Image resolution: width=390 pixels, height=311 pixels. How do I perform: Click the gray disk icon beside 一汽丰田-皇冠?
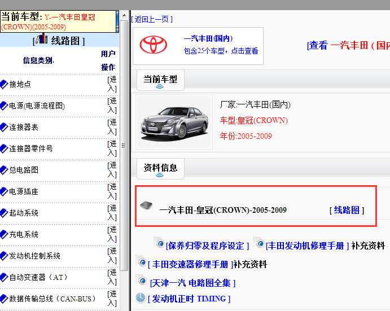click(146, 205)
